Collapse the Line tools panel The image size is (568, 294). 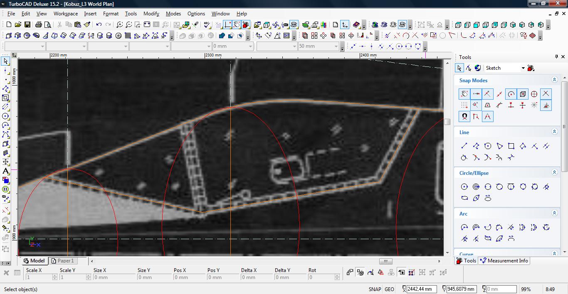(x=554, y=132)
